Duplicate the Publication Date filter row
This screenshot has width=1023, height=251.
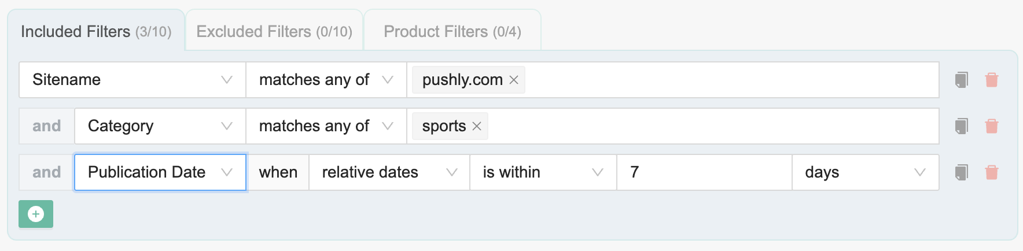961,172
